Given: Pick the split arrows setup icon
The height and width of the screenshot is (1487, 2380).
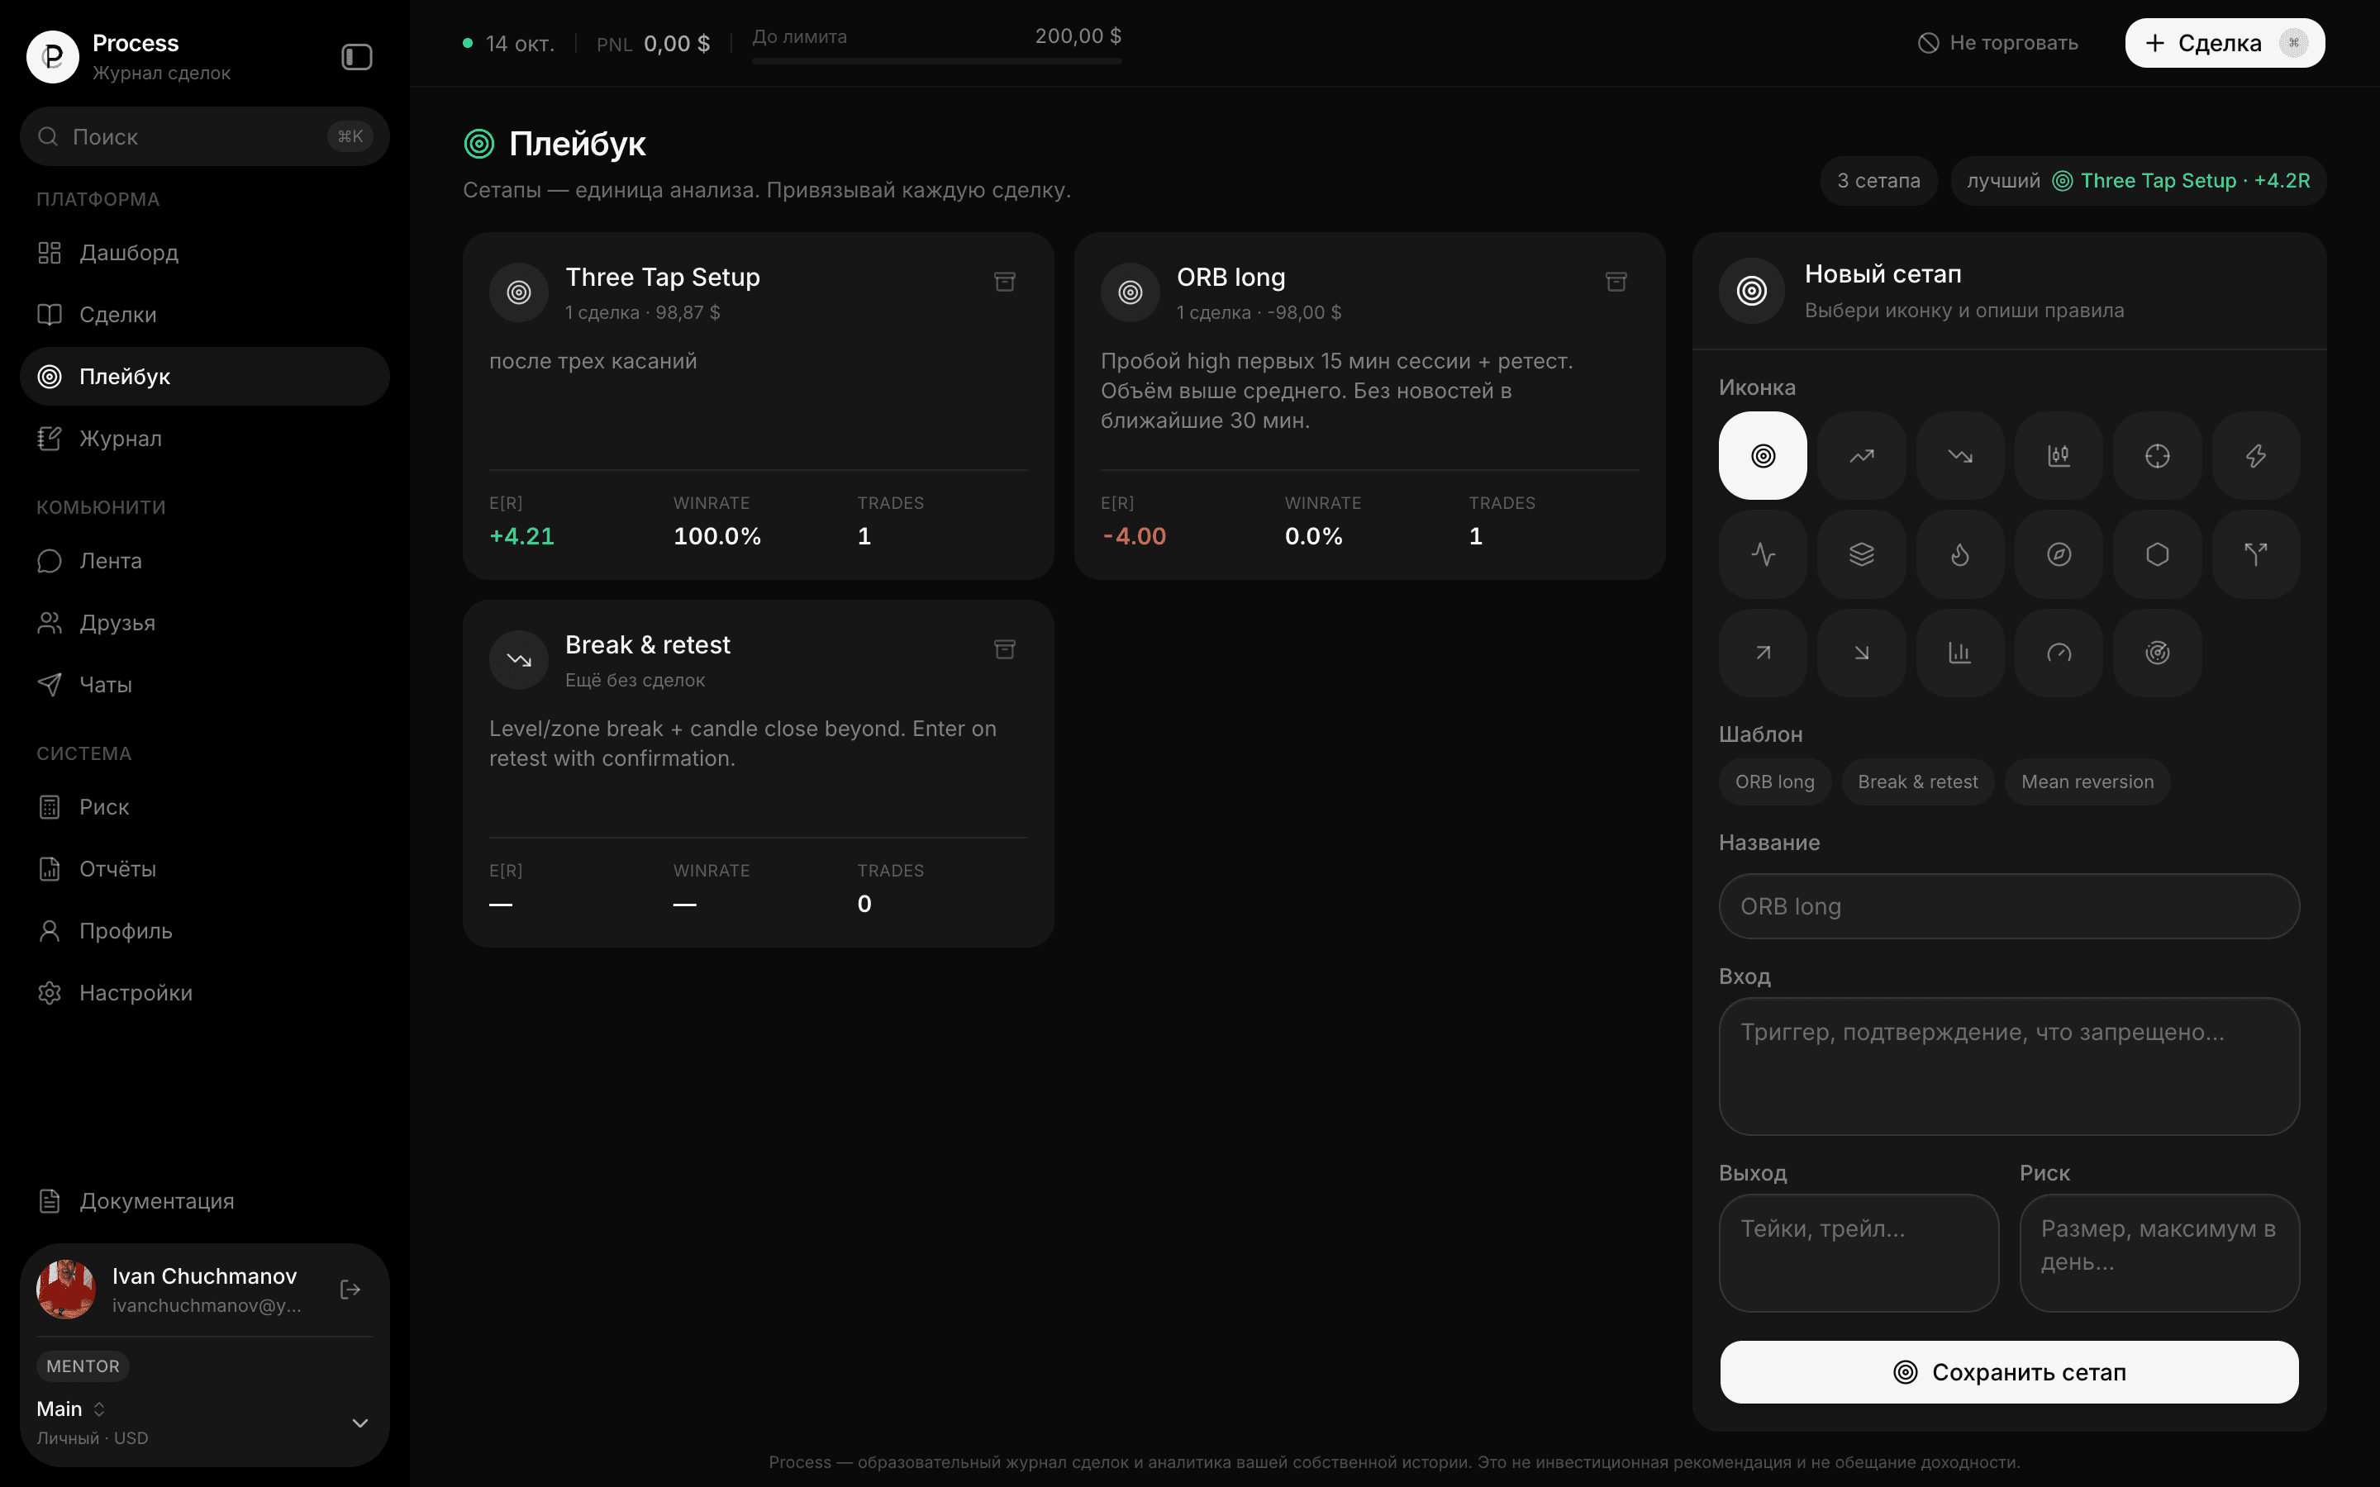Looking at the screenshot, I should pyautogui.click(x=2255, y=554).
